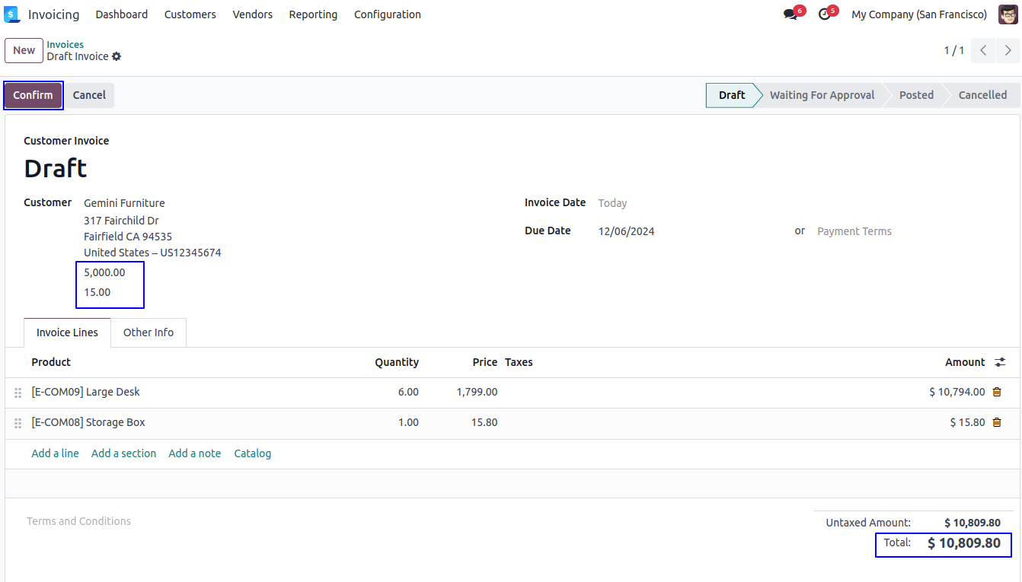This screenshot has height=582, width=1022.
Task: Open the Invoice Date picker field
Action: point(685,203)
